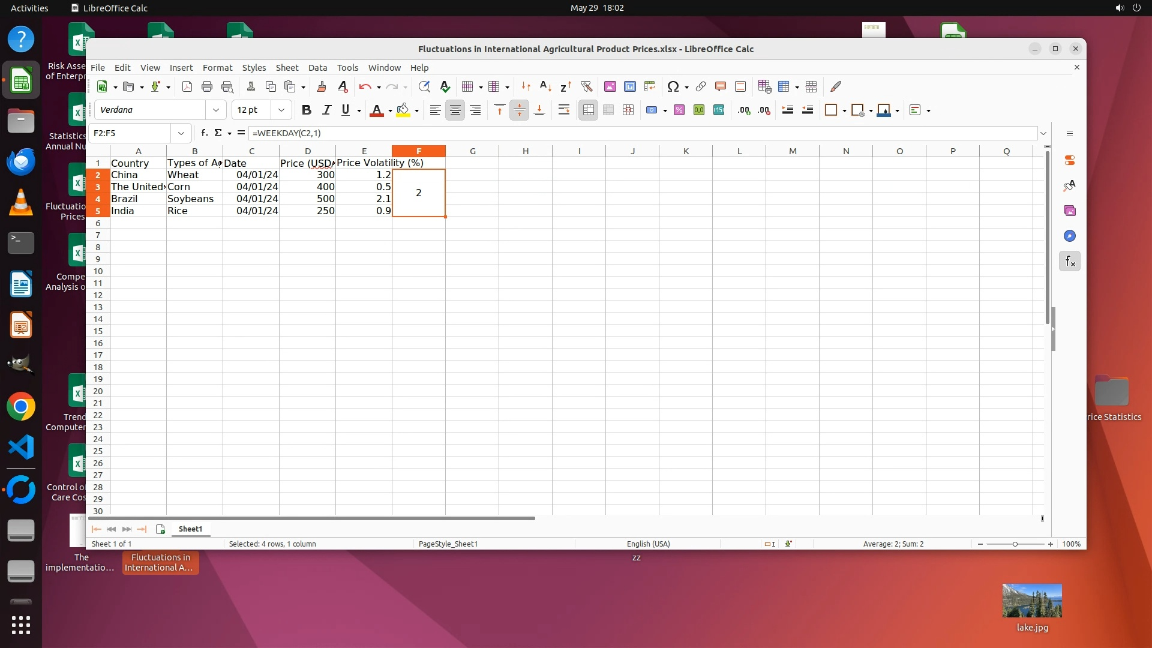
Task: Click the Format as Percent icon
Action: tap(679, 110)
